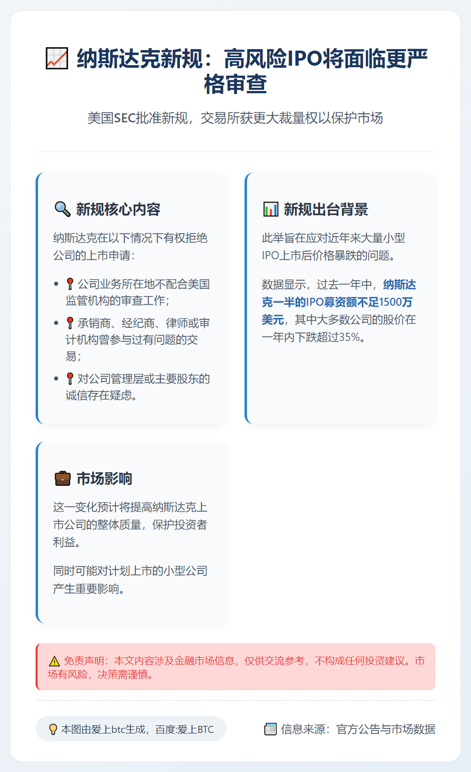This screenshot has height=772, width=471.
Task: Select the heading 新规出台背景
Action: [x=326, y=209]
